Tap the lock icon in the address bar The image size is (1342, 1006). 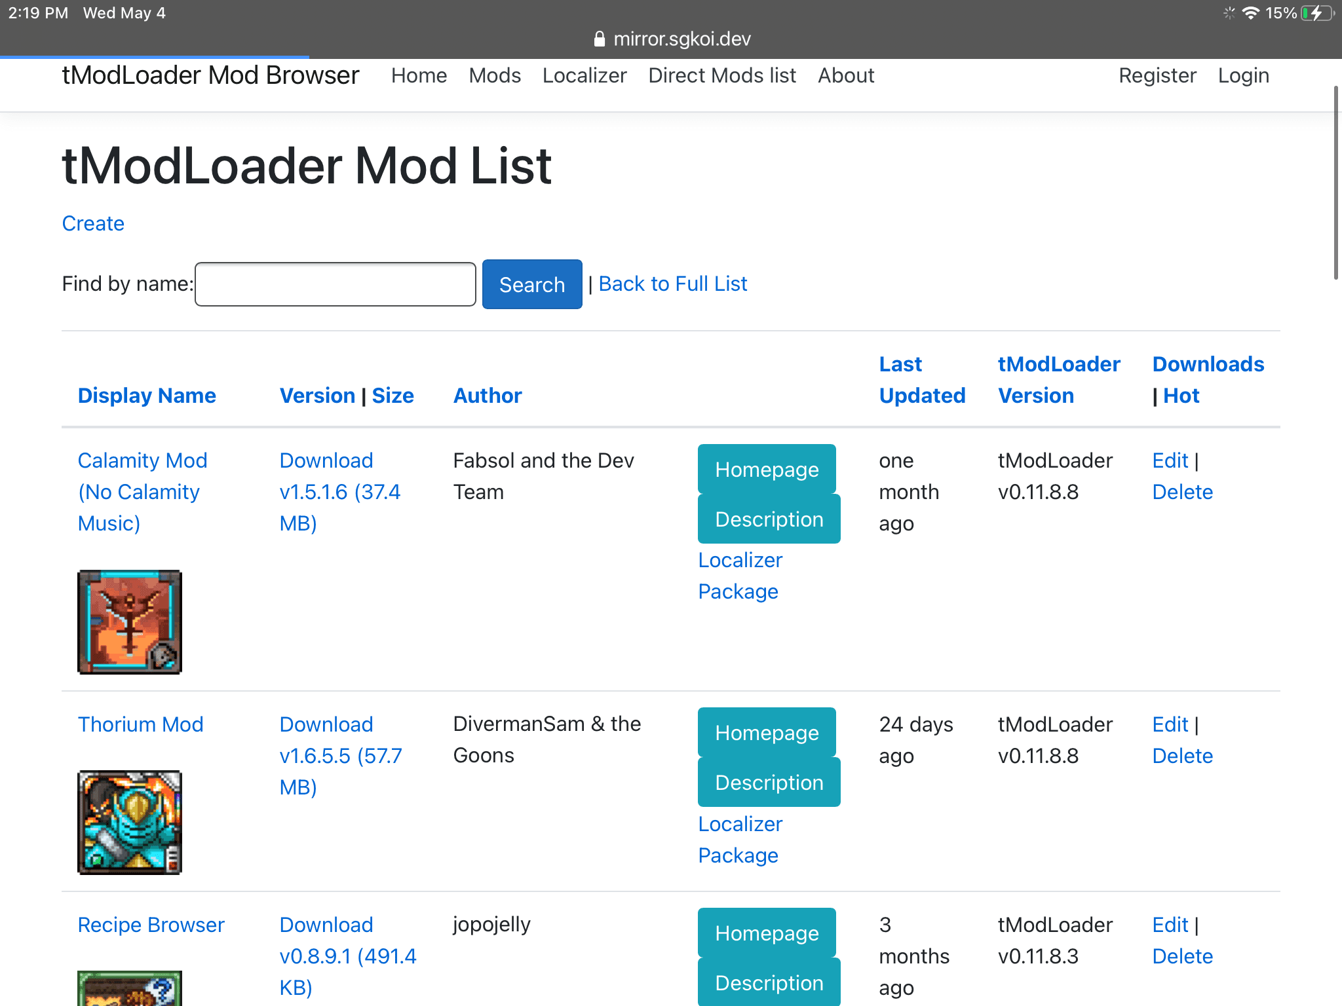(599, 39)
